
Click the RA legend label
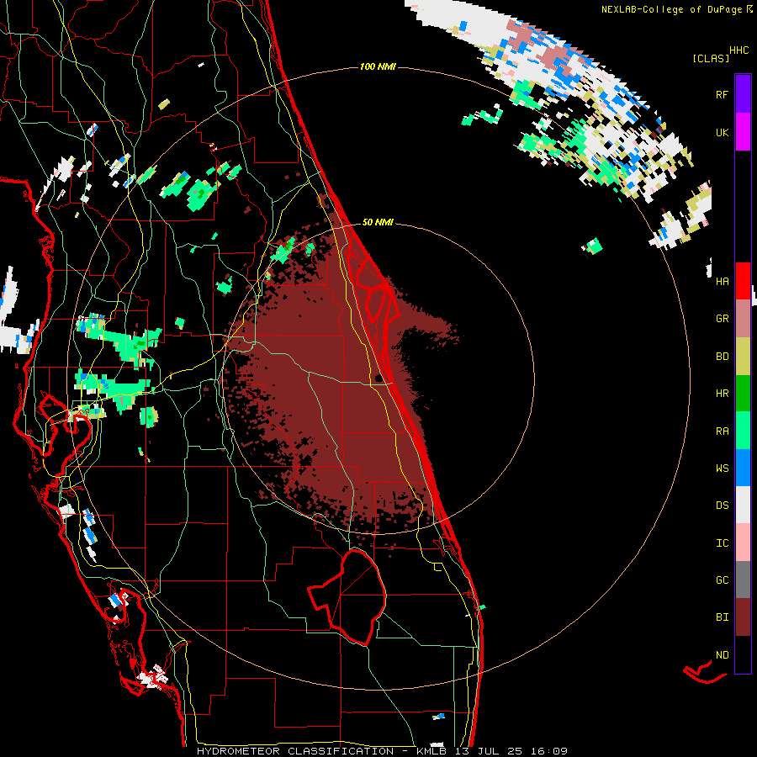pos(722,431)
